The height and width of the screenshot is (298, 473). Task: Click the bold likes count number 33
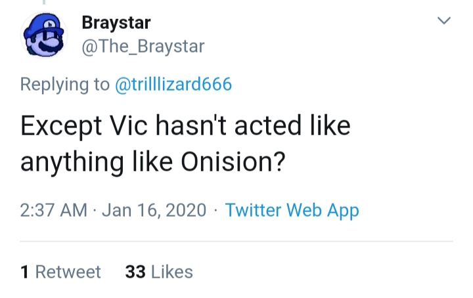(x=135, y=272)
